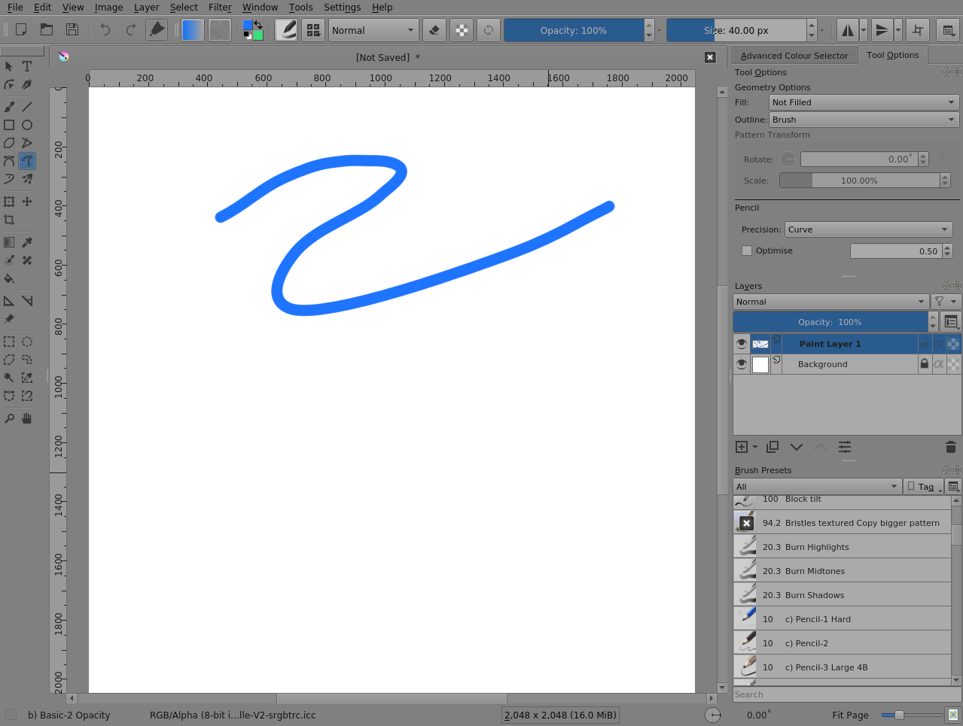This screenshot has width=963, height=726.
Task: Toggle visibility of Paint Layer 1
Action: pos(742,343)
